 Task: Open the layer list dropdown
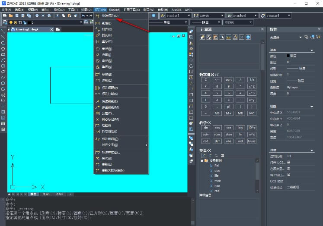pos(81,22)
